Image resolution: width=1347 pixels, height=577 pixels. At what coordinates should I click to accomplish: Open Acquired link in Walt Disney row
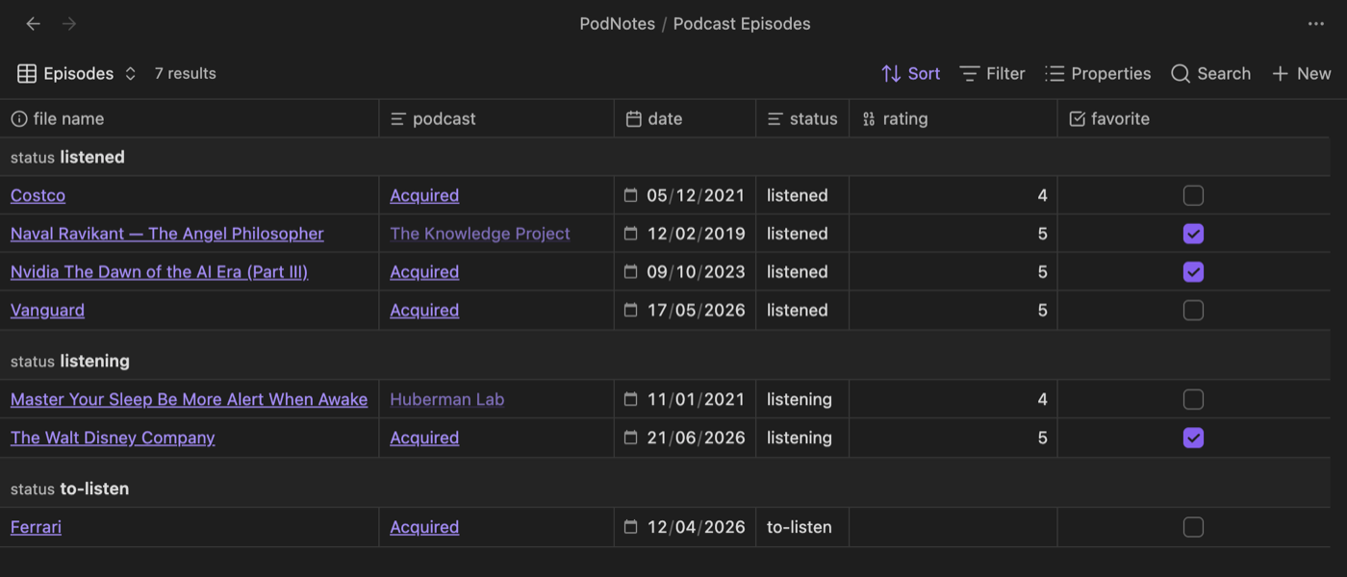(x=424, y=438)
